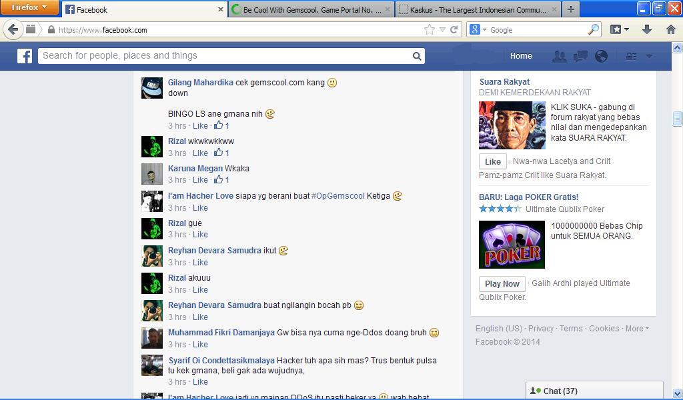
Task: Open the Firefox application menu button
Action: point(29,7)
